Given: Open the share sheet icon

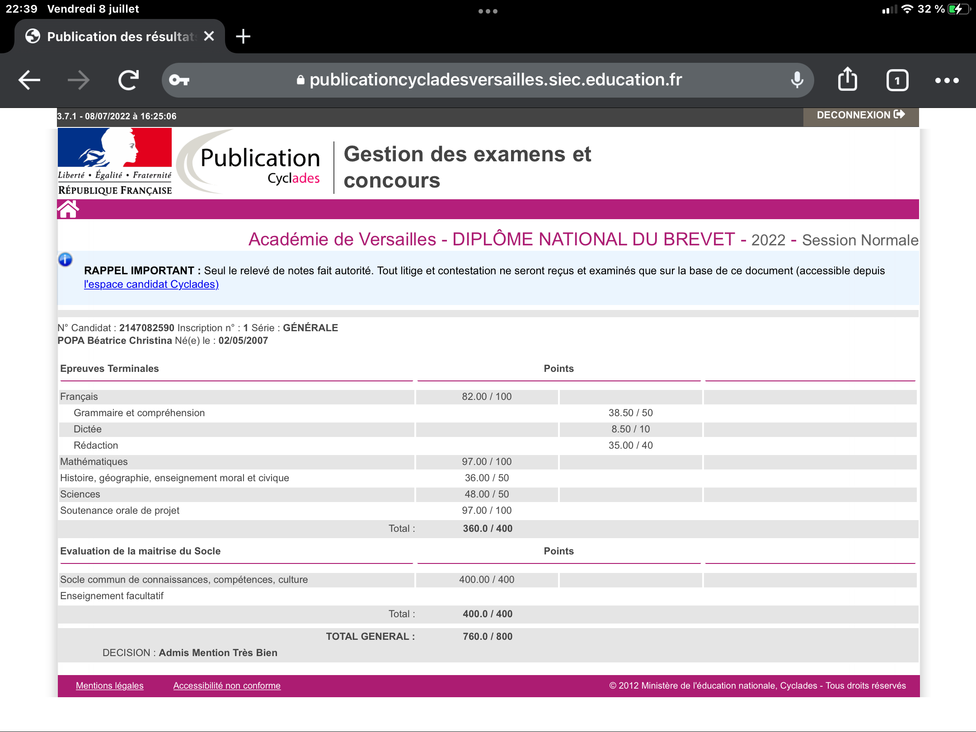Looking at the screenshot, I should coord(847,80).
